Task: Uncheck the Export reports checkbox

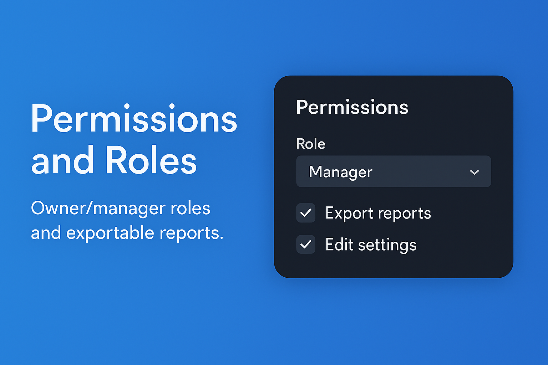Action: point(306,213)
